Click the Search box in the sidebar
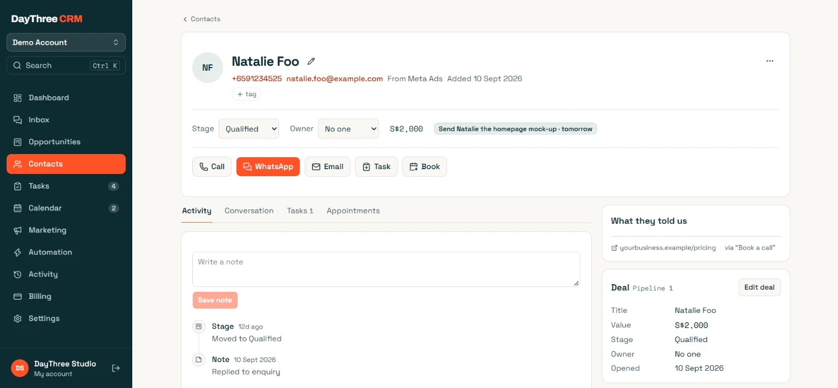This screenshot has height=388, width=838. (x=66, y=65)
